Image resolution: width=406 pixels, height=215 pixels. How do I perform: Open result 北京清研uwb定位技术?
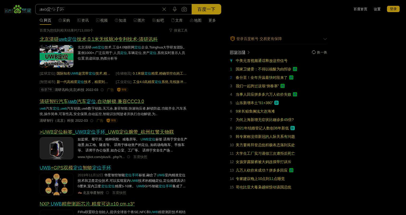click(x=99, y=39)
